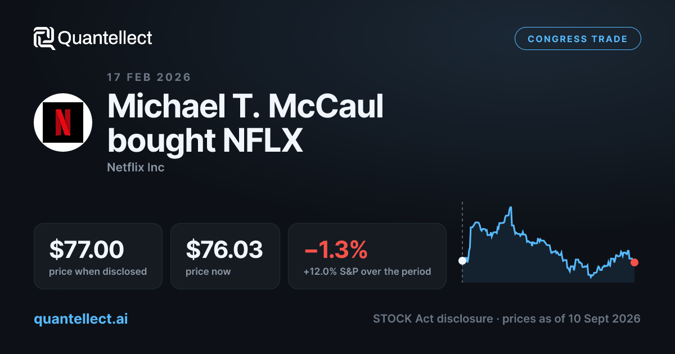The image size is (675, 354).
Task: Click the bought NFLX headline text
Action: 205,140
